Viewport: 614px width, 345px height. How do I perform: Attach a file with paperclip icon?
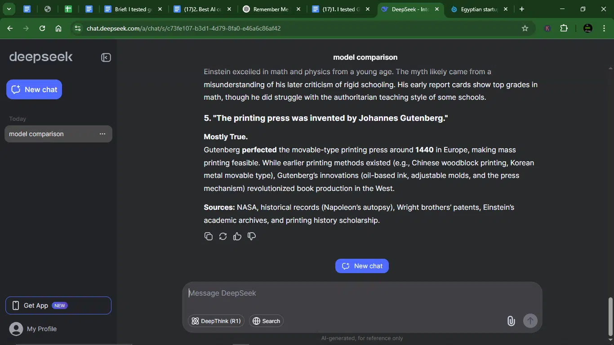point(511,321)
